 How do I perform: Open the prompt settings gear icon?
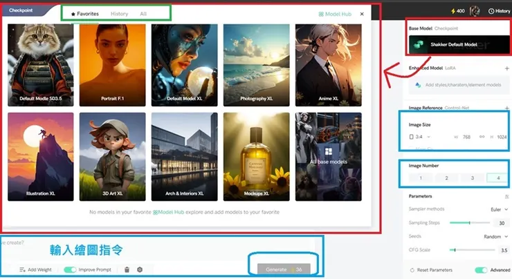pyautogui.click(x=140, y=269)
